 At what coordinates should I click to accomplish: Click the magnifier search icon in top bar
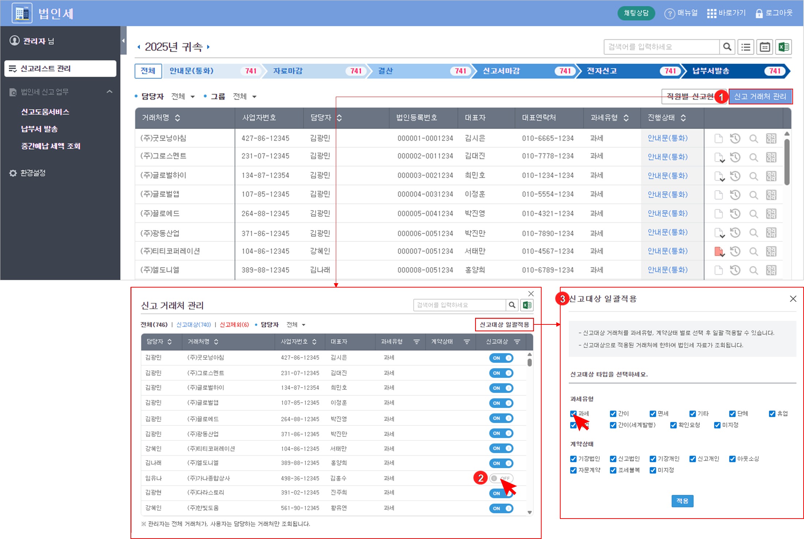click(x=727, y=47)
